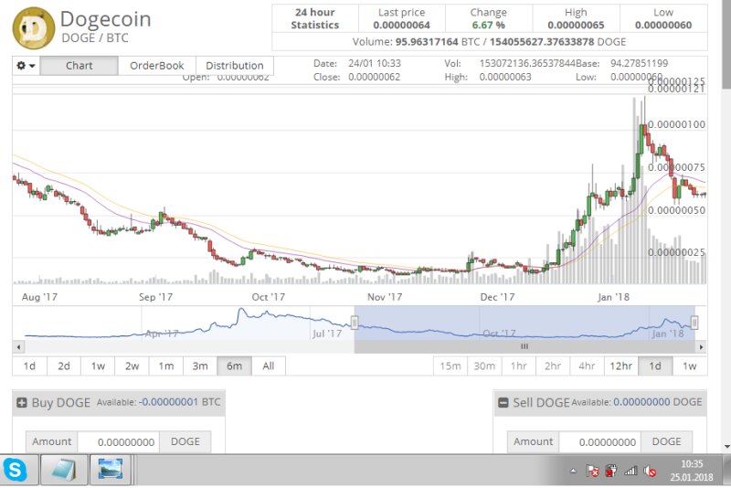Click the navigator scrollbar right arrow
Screen dimensions: 731x488
701,347
